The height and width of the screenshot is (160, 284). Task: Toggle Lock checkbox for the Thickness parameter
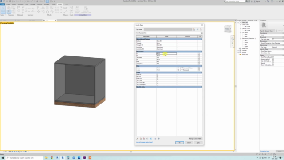point(199,58)
